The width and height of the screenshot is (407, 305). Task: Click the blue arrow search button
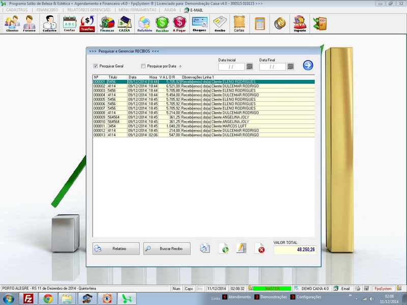click(308, 65)
